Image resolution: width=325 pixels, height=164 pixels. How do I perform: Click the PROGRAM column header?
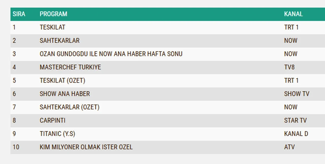pyautogui.click(x=53, y=14)
